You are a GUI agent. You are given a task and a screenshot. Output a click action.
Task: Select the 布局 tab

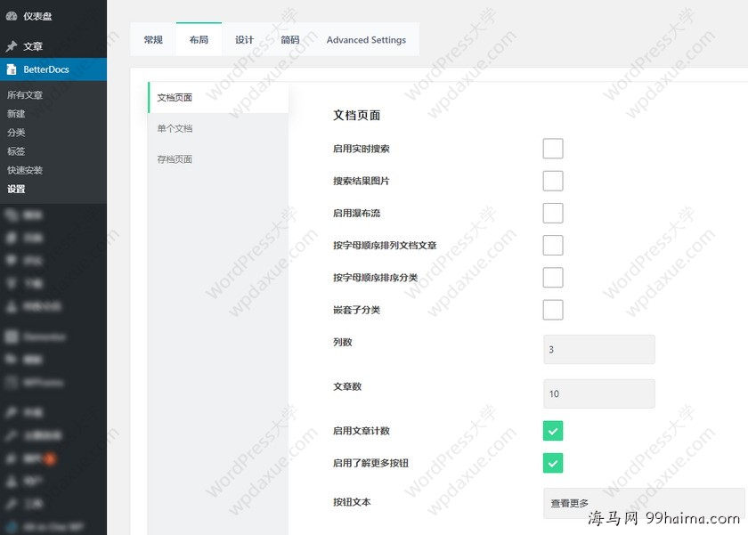point(199,39)
